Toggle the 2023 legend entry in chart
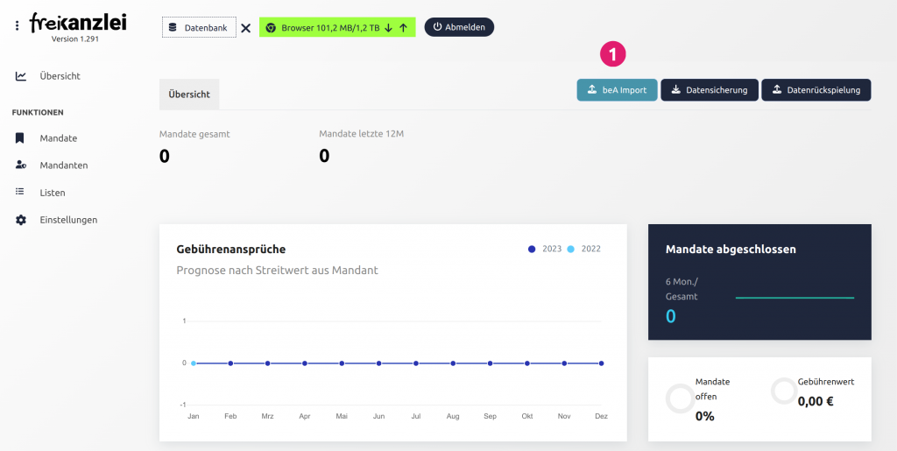This screenshot has width=897, height=451. pyautogui.click(x=545, y=249)
